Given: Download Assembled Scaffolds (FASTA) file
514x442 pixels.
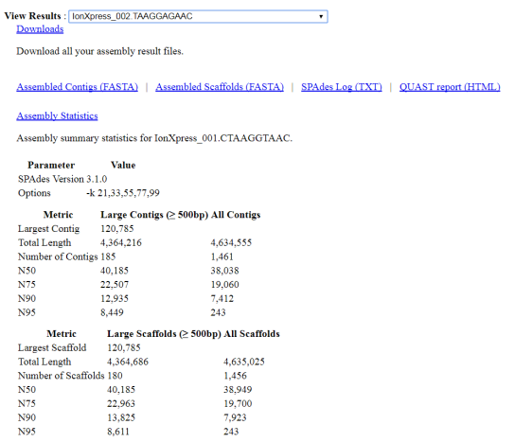Looking at the screenshot, I should coord(220,87).
